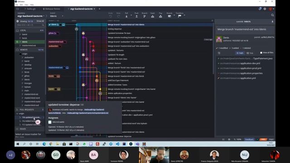Click the download icon beside commit hash
290x163 pixels.
(272, 22)
